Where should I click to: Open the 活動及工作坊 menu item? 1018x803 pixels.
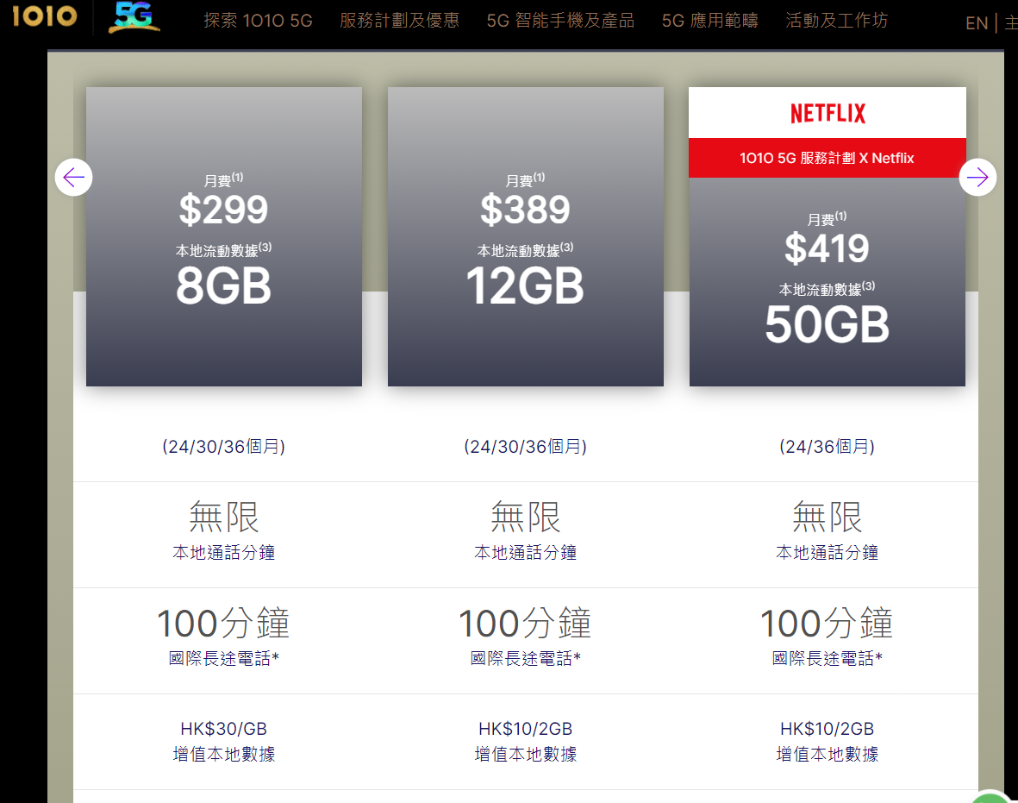pyautogui.click(x=836, y=21)
